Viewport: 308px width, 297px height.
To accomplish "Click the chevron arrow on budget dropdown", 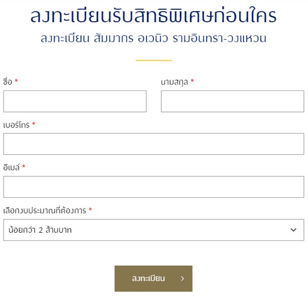I will [294, 230].
